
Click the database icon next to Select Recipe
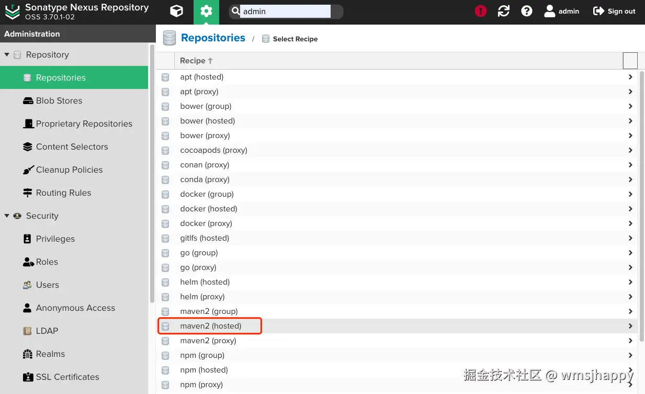click(x=266, y=39)
